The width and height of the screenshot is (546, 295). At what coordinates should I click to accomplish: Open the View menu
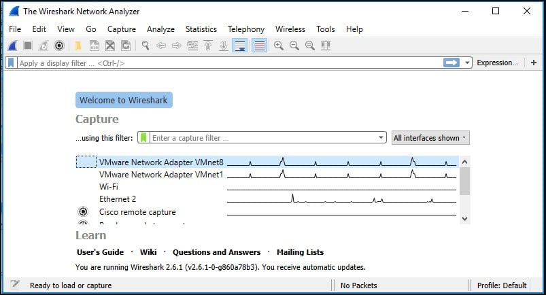point(66,29)
